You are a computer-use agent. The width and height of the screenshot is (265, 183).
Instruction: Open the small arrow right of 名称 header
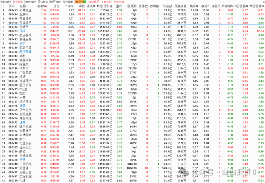(x=33, y=6)
